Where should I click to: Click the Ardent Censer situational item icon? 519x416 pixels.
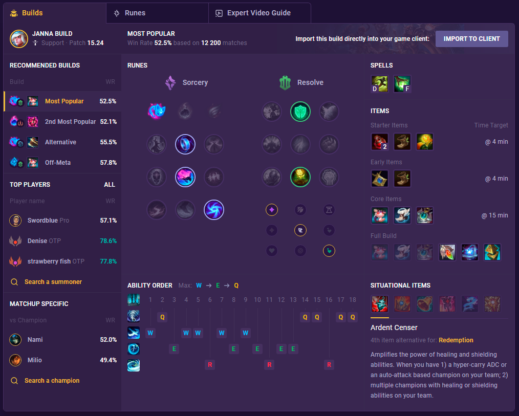point(379,304)
